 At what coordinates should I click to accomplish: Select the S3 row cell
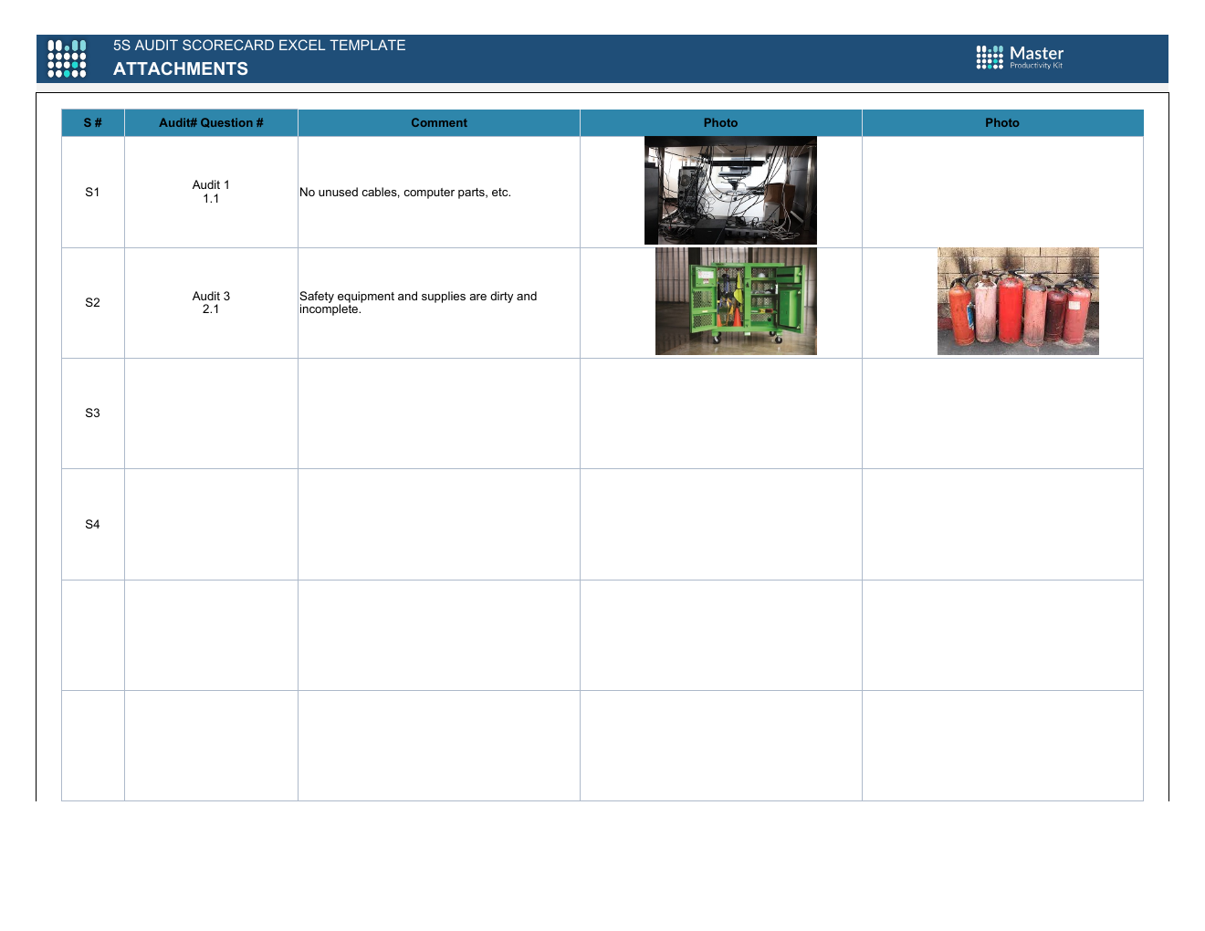(93, 413)
